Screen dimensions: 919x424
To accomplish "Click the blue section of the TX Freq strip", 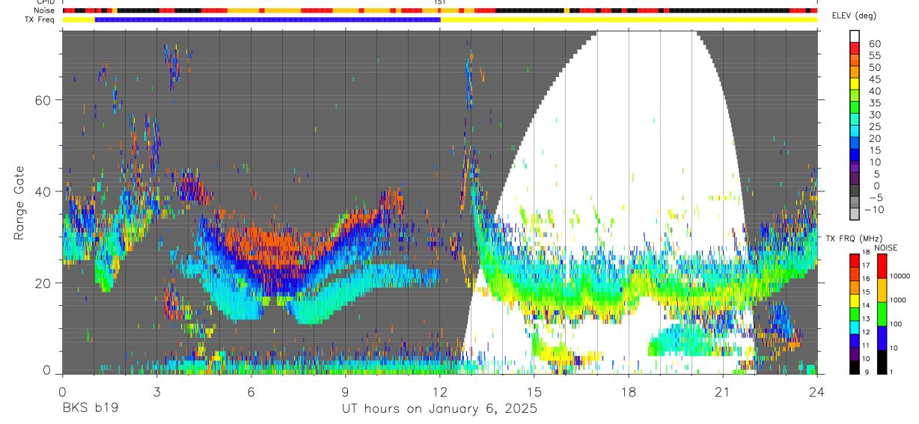I will pos(267,20).
